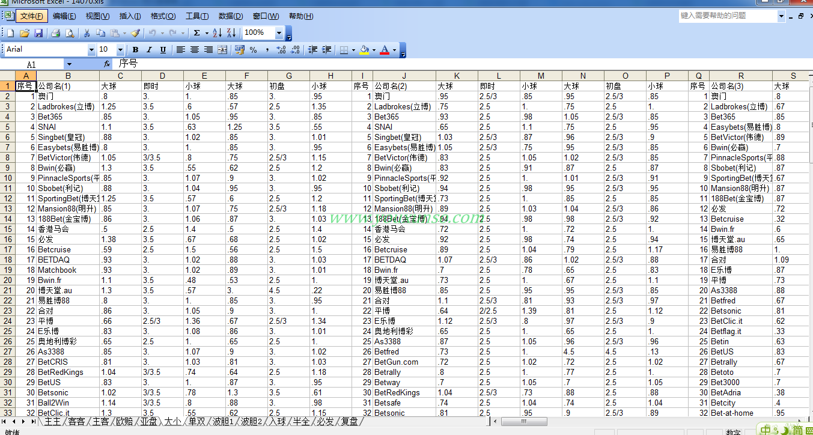The height and width of the screenshot is (435, 813).
Task: Apply Currency style format
Action: 239,50
